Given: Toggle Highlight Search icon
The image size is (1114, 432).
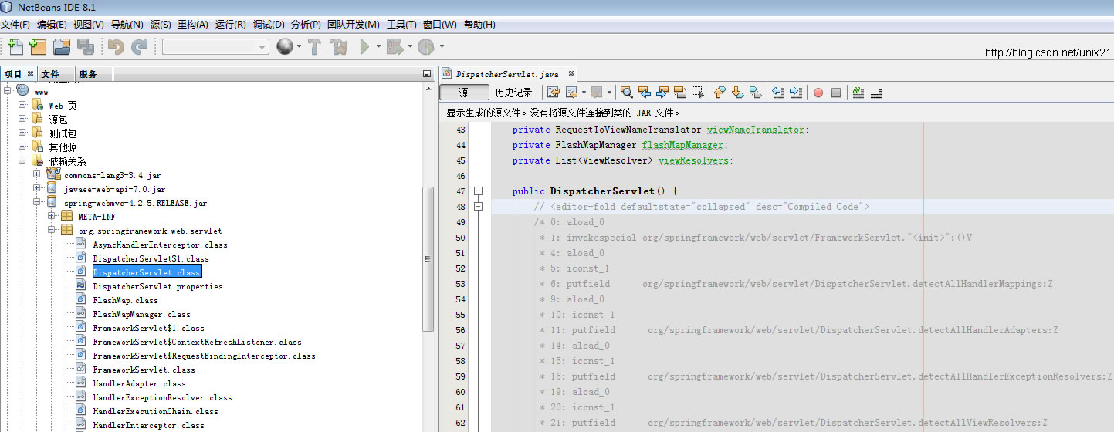Looking at the screenshot, I should tap(680, 93).
